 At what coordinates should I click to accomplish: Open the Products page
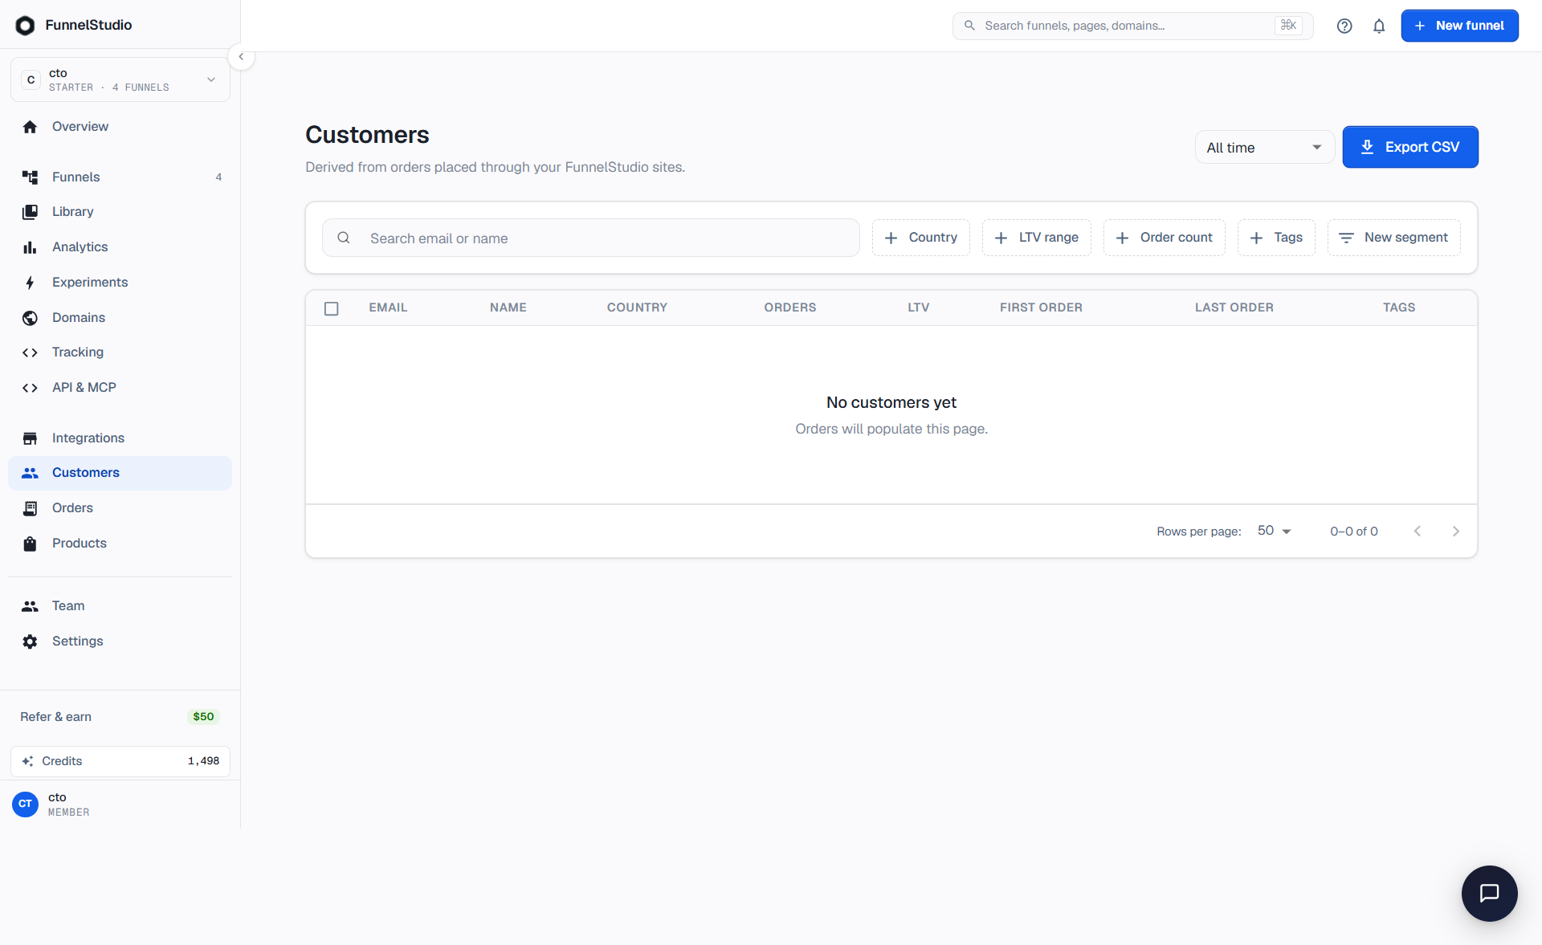pos(120,544)
